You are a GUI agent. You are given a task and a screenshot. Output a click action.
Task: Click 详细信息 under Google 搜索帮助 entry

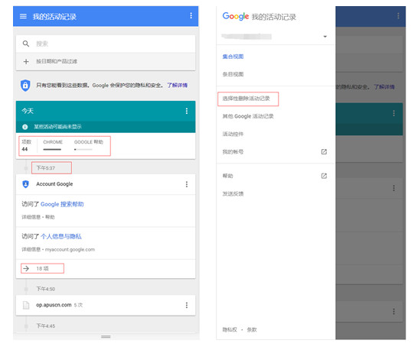(31, 217)
